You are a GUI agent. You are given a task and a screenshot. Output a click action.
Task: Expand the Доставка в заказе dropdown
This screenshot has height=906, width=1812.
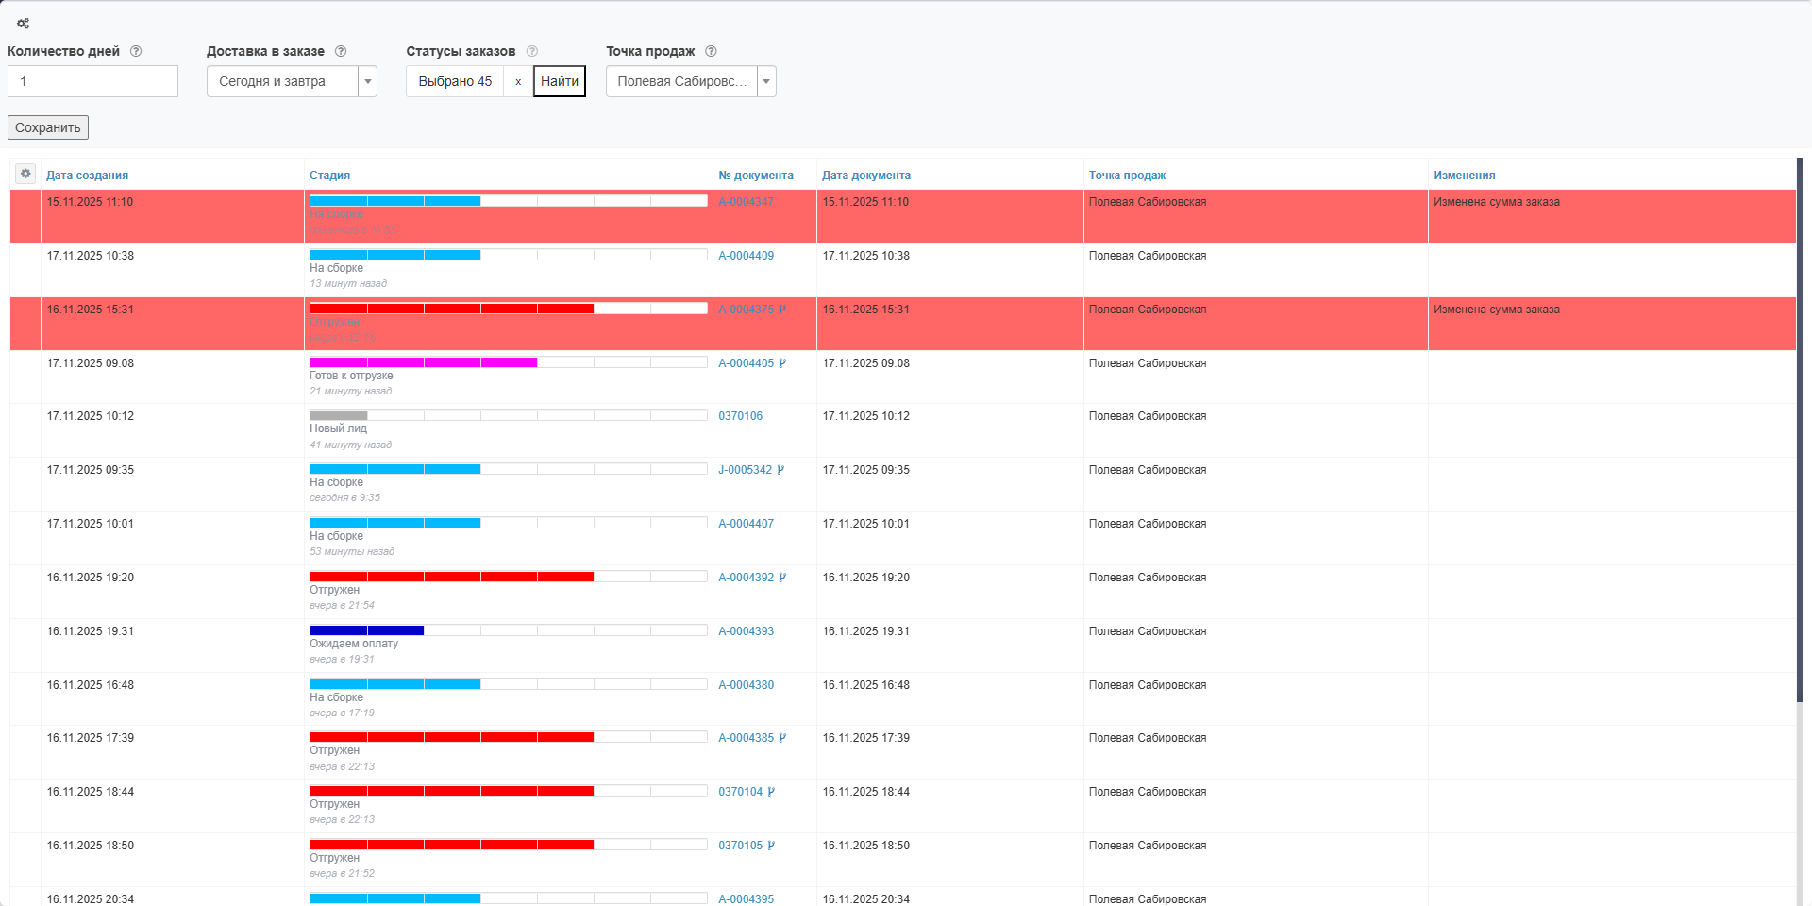[368, 81]
